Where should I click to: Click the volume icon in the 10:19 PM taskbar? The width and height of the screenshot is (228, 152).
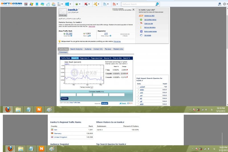[x=206, y=110]
